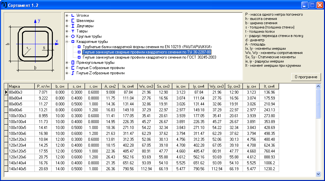Click the rectangle icon beside Прямоугольные трубы
325x181 pixels.
73,63
